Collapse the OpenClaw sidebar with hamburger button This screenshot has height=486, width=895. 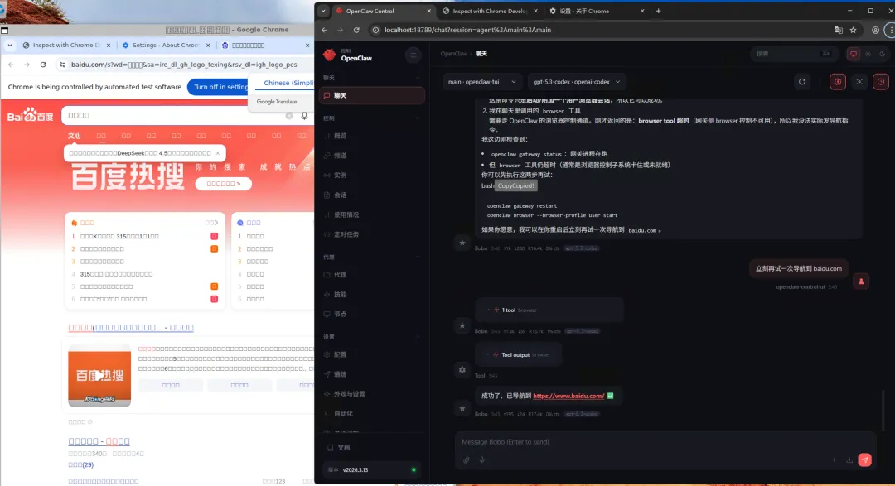(414, 55)
